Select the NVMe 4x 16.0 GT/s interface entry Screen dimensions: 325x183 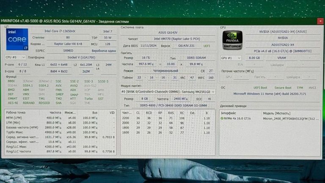[x=237, y=119]
